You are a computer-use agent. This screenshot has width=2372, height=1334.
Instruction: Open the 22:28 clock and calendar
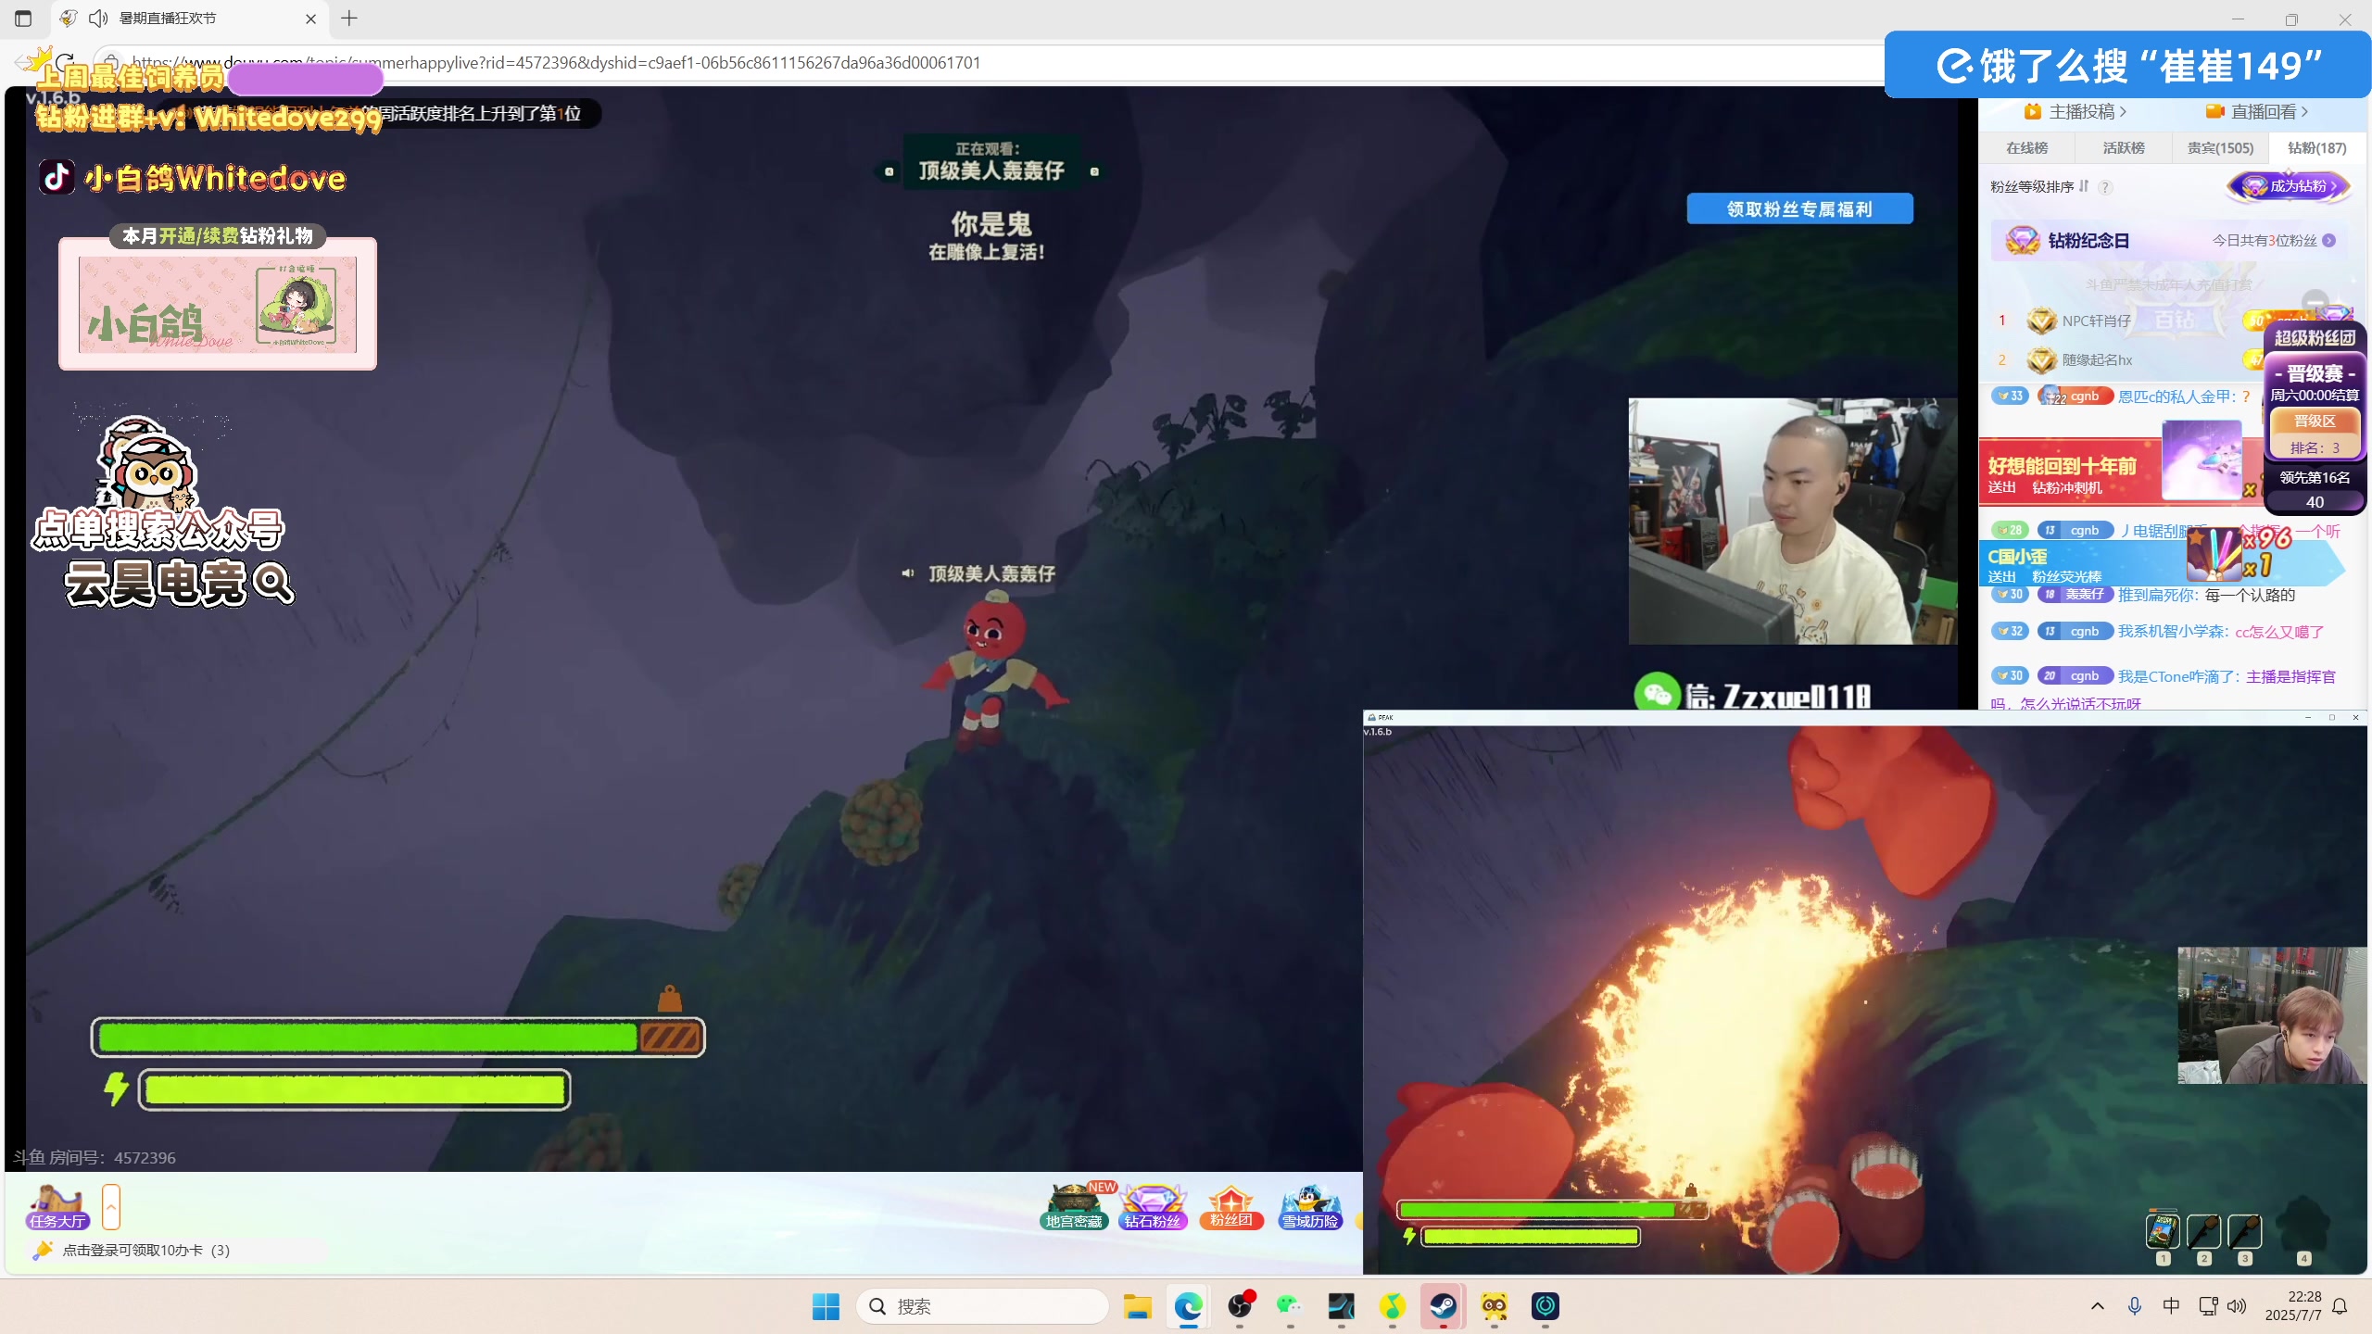tap(2294, 1306)
